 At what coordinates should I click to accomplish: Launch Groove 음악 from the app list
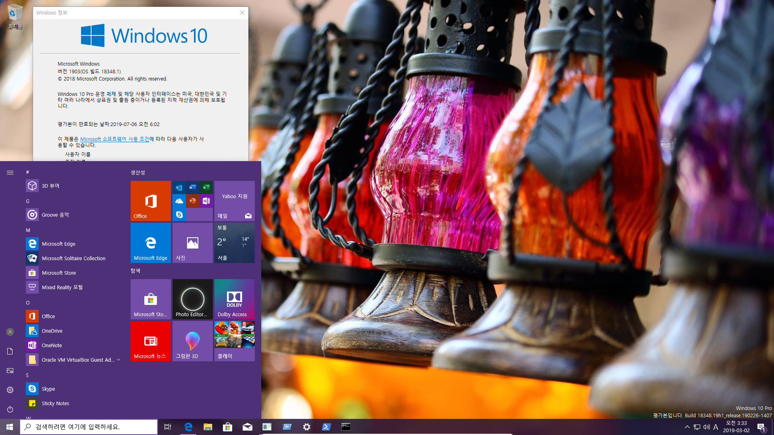tap(73, 215)
